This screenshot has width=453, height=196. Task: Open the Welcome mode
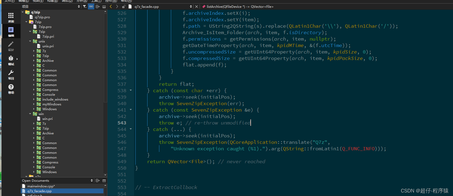(11, 17)
